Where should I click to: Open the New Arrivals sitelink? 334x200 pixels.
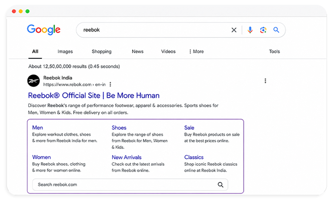tap(127, 158)
